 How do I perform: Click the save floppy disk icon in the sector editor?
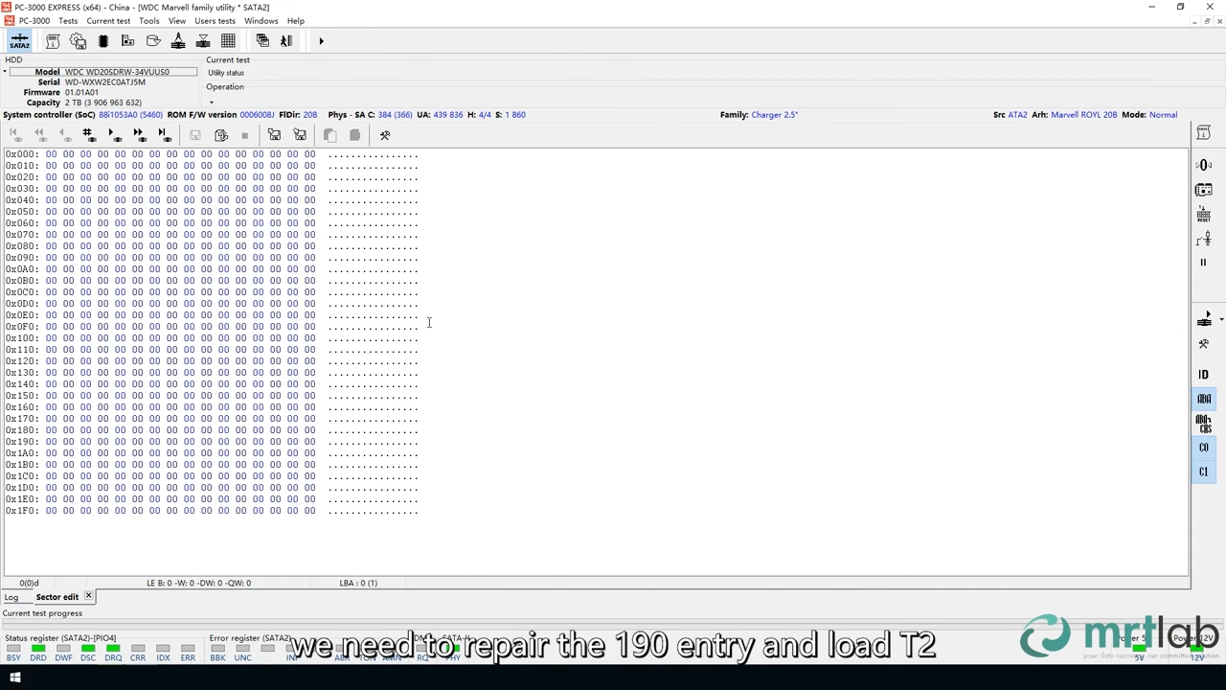(195, 135)
